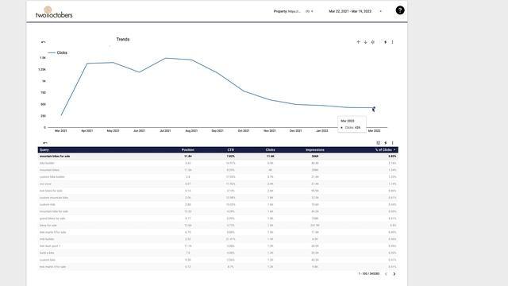Sort table by Impressions column header
The image size is (508, 286).
(x=315, y=150)
